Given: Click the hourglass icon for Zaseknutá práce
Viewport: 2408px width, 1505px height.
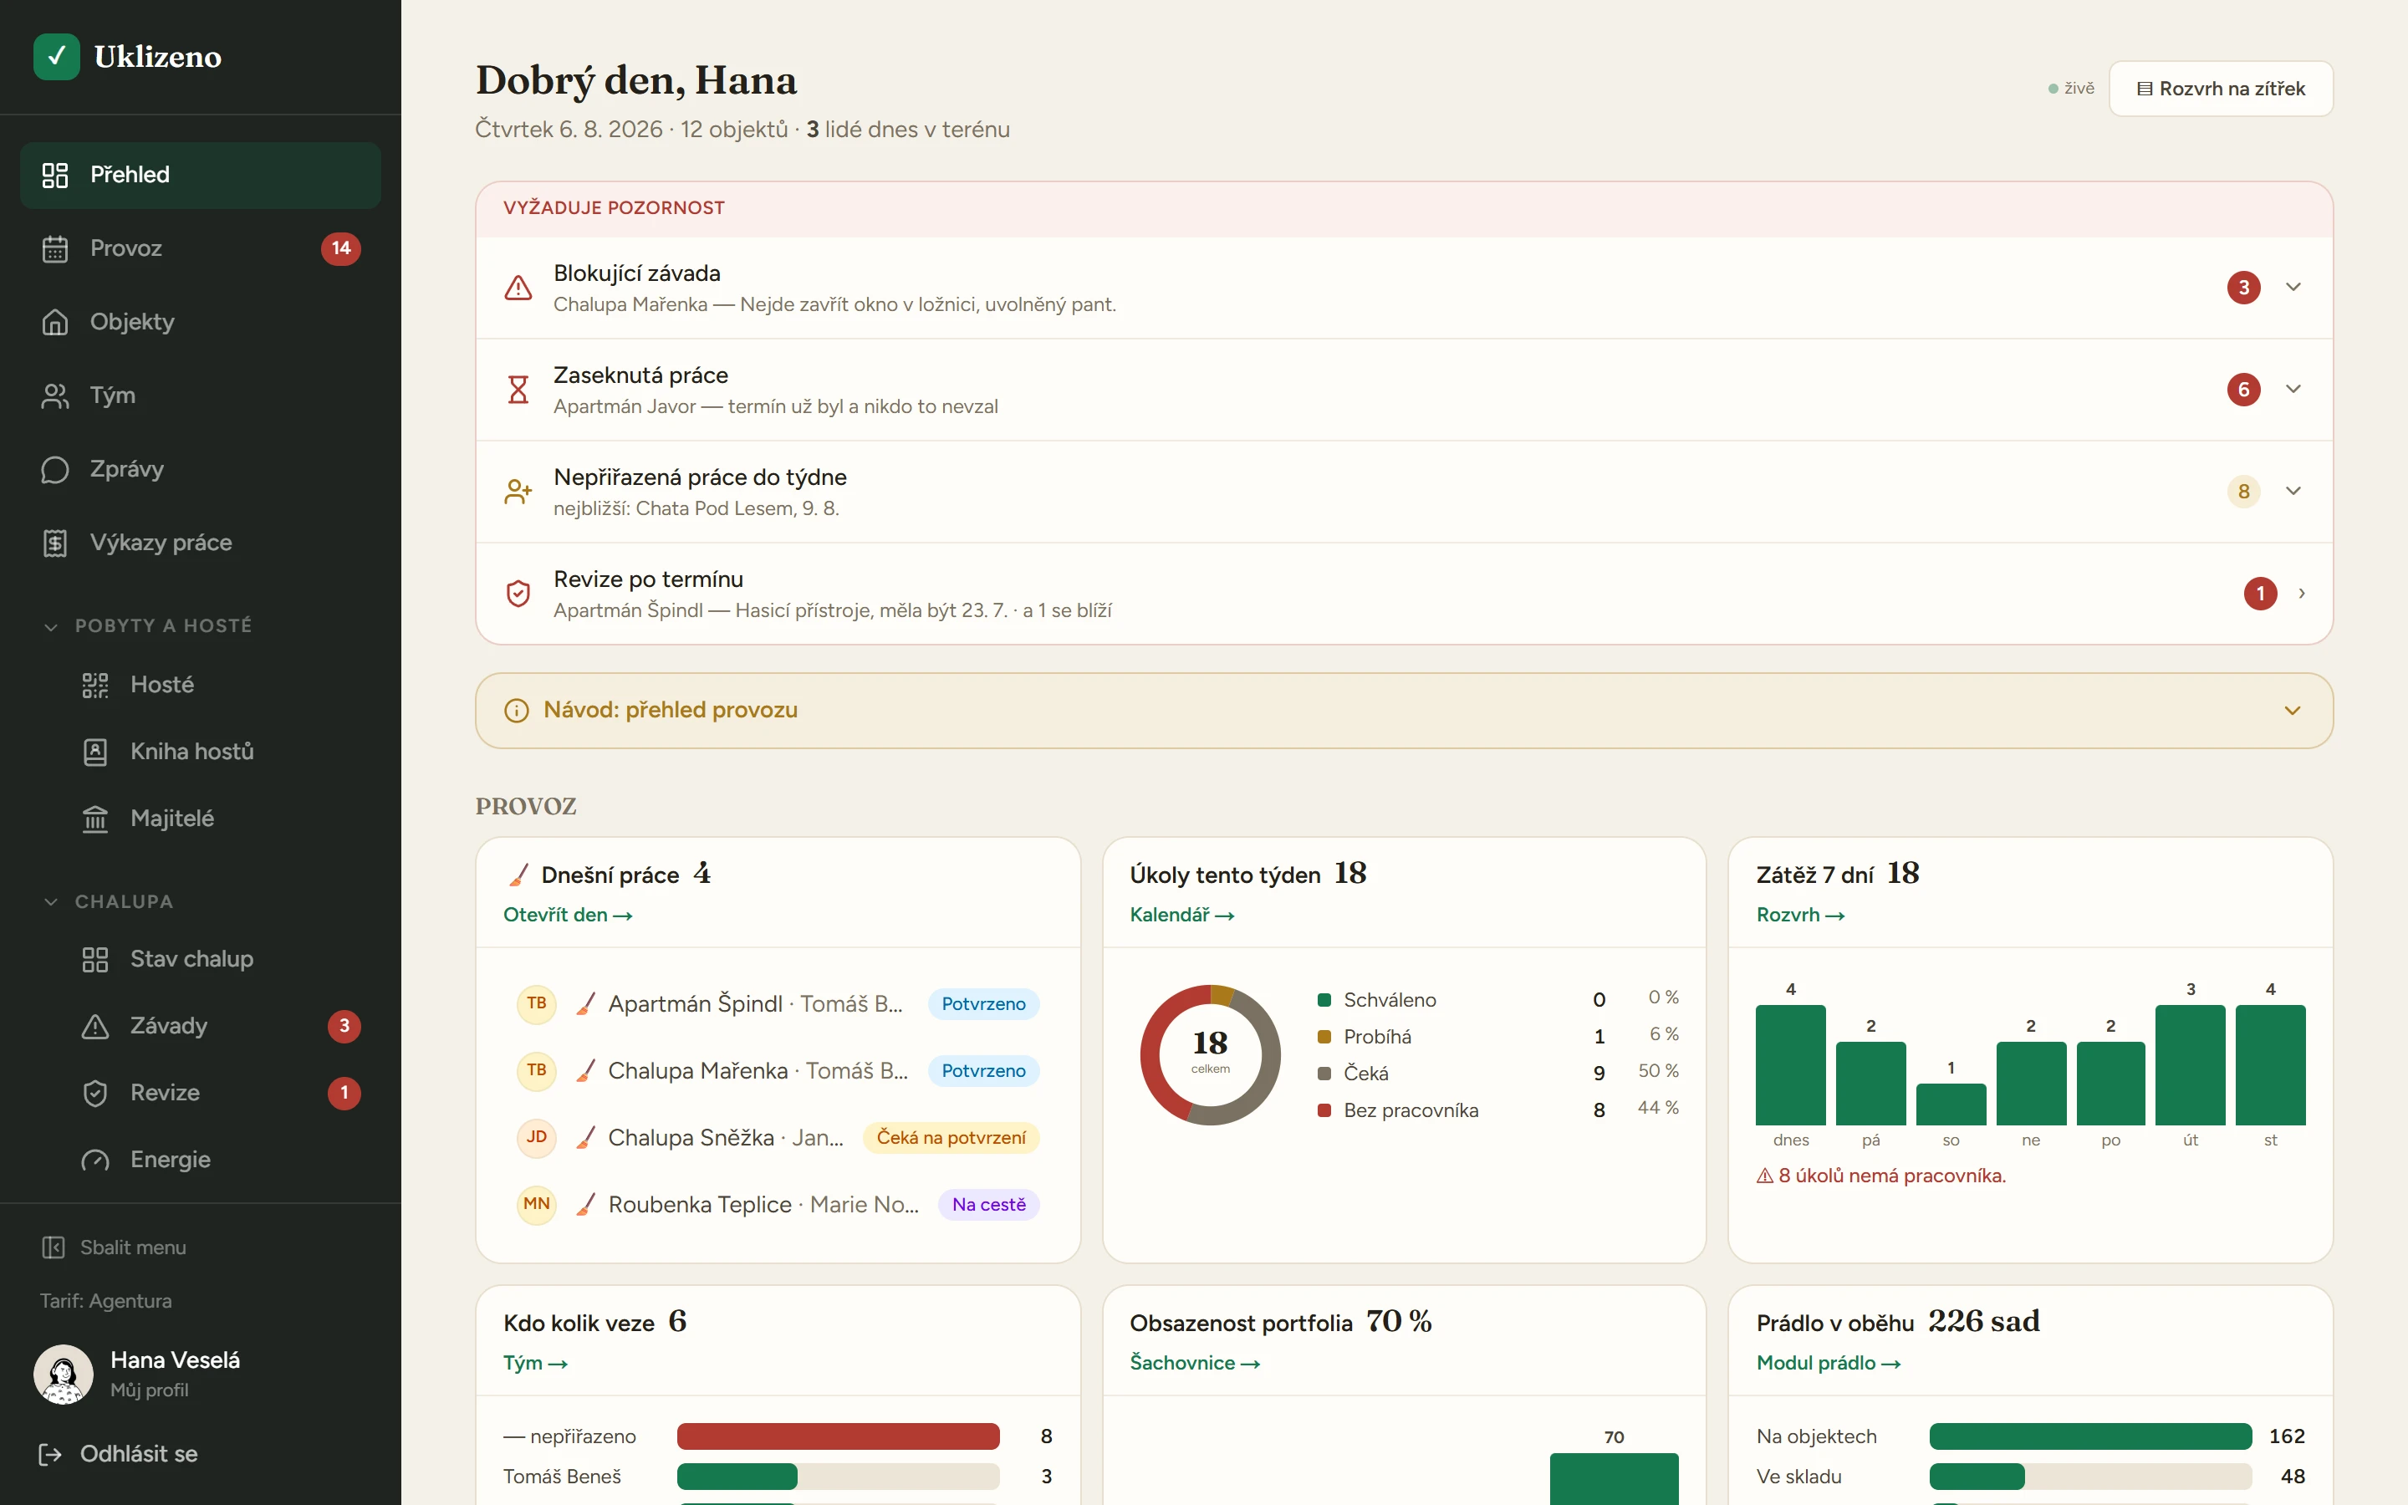Looking at the screenshot, I should click(x=518, y=389).
